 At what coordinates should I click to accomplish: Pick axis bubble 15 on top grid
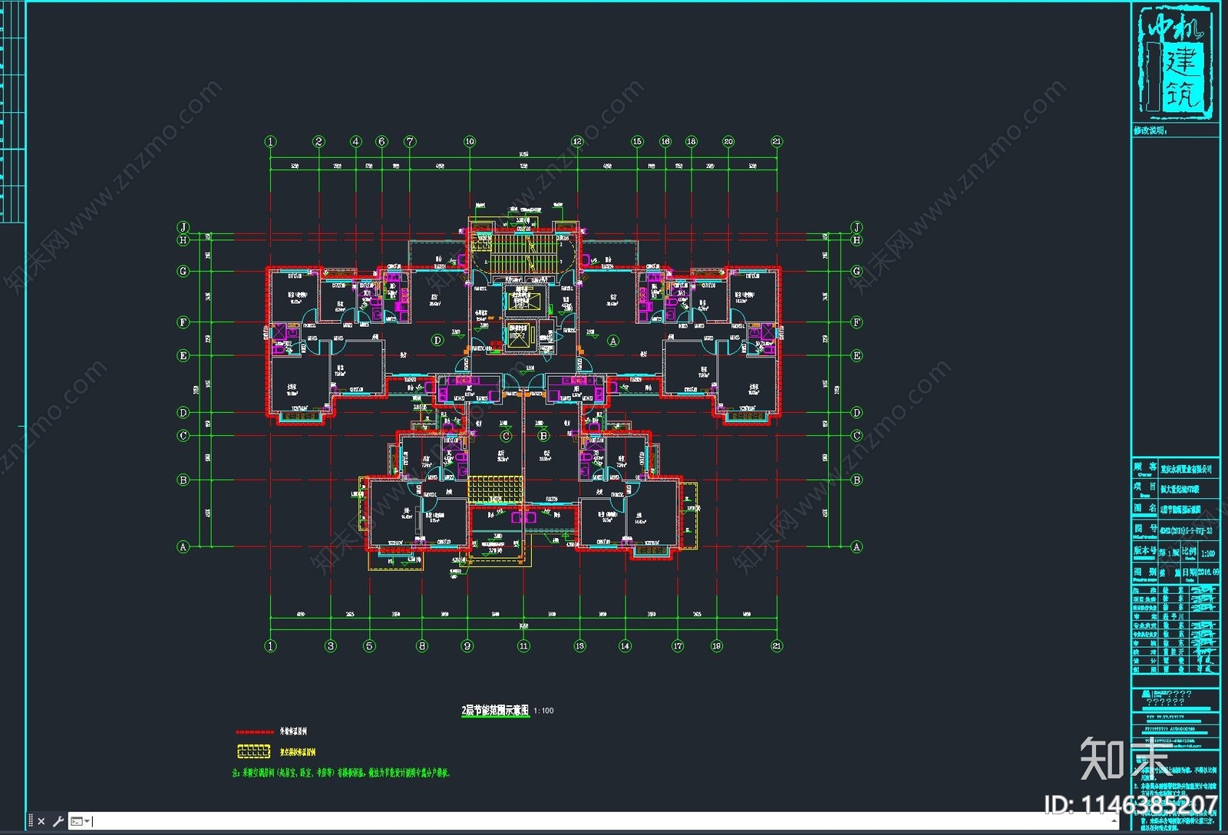(x=637, y=141)
